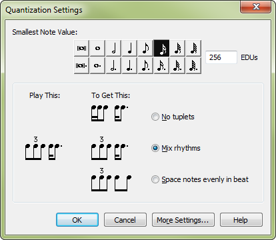
Task: Select the double whole note value
Action: click(x=81, y=48)
